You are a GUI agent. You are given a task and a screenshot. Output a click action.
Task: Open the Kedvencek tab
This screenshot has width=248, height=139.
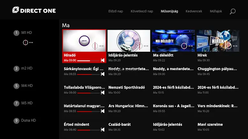[194, 11]
